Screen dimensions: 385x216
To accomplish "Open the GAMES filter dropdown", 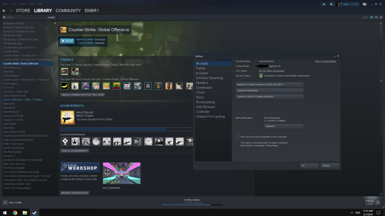I will click(x=51, y=17).
